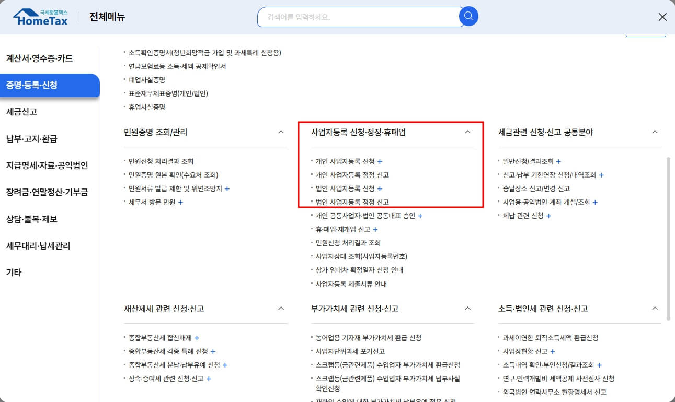Collapse the 부가가치세 관련 신청·신고 section
The width and height of the screenshot is (675, 402).
[467, 309]
